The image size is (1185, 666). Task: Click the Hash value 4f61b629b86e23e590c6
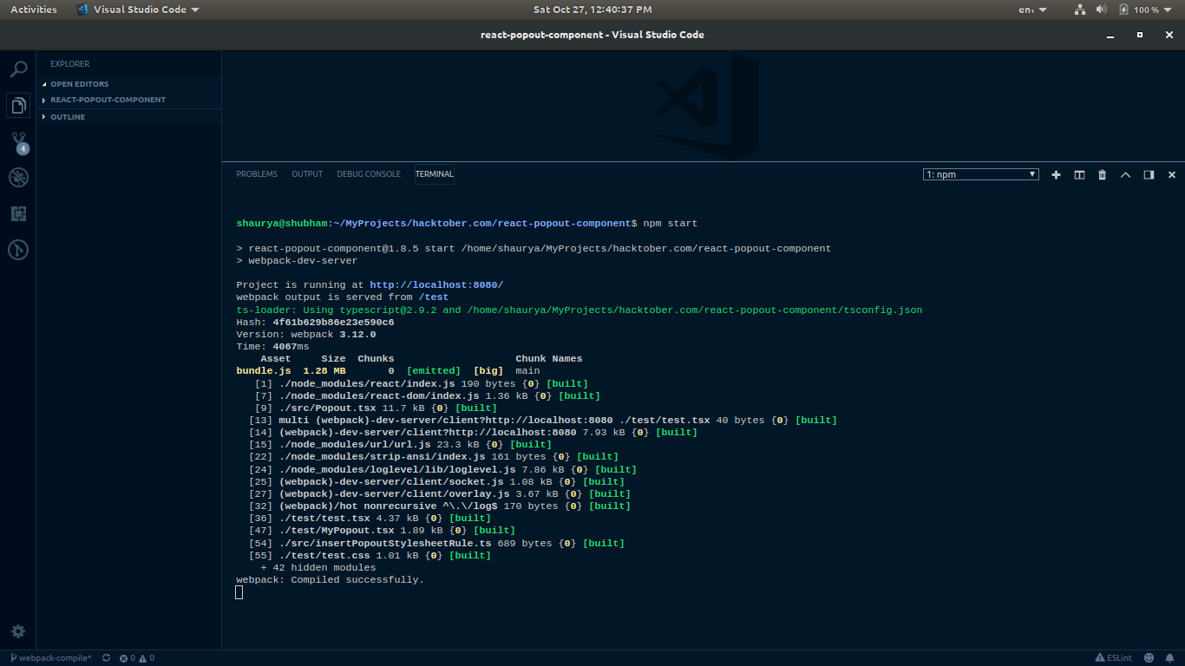pyautogui.click(x=333, y=322)
